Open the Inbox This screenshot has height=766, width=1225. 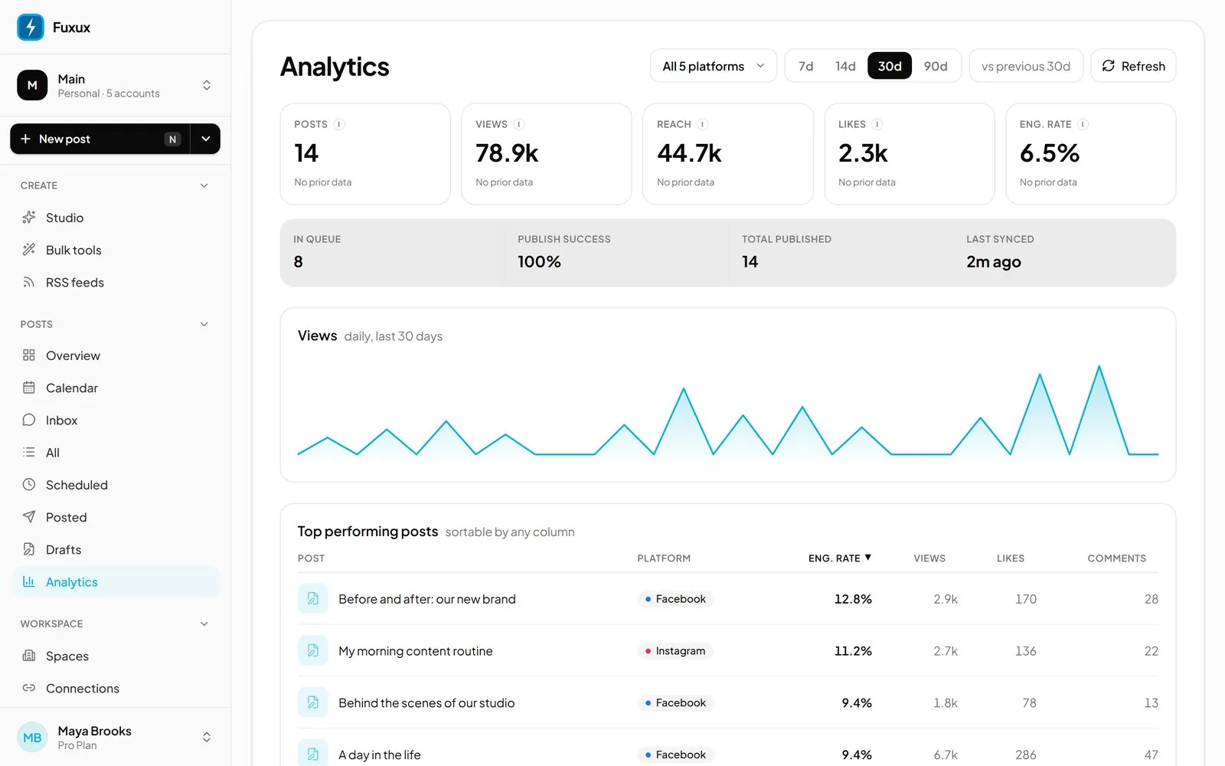click(116, 420)
